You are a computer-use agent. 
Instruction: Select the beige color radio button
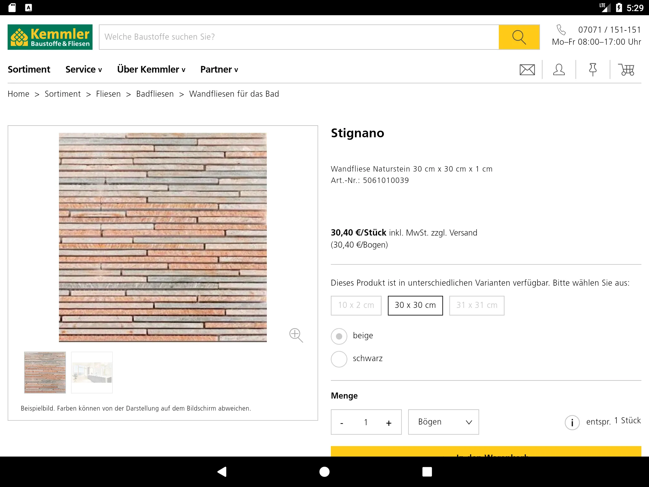[339, 335]
